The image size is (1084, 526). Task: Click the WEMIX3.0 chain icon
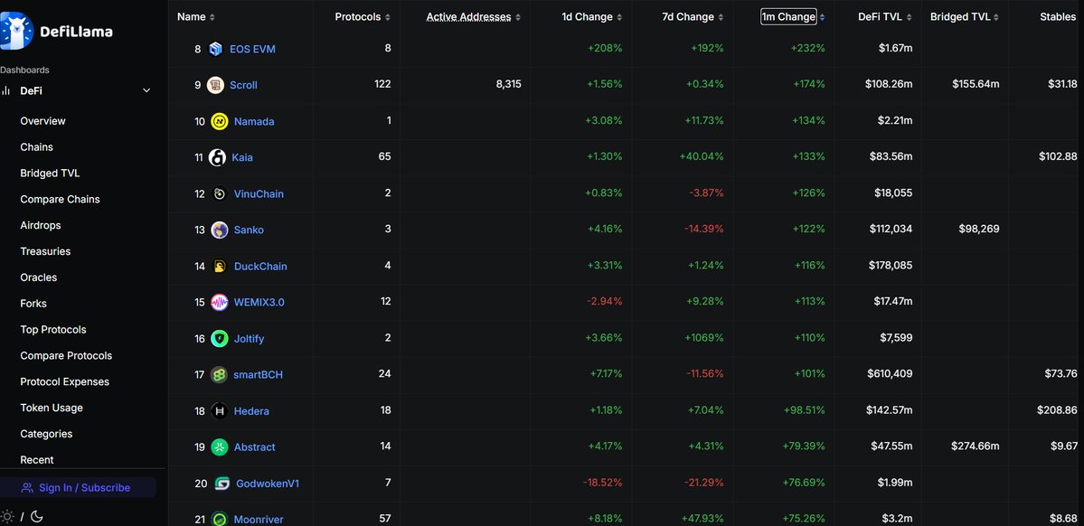(219, 302)
